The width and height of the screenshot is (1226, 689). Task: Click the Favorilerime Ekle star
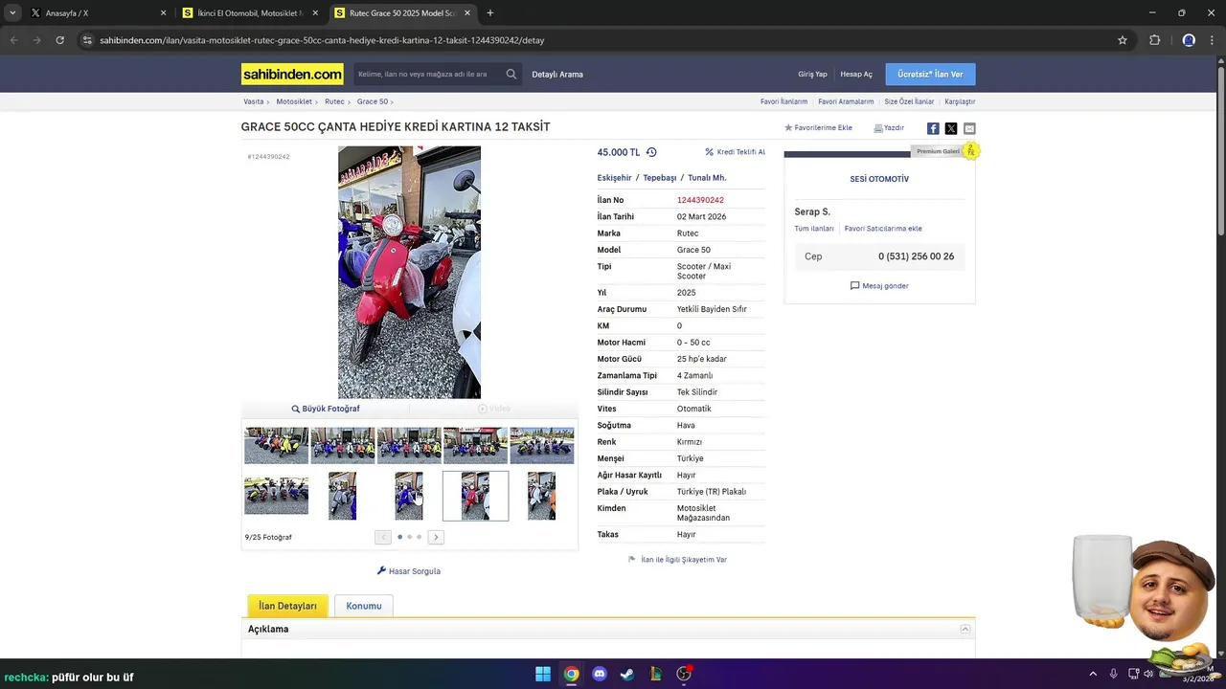[788, 127]
